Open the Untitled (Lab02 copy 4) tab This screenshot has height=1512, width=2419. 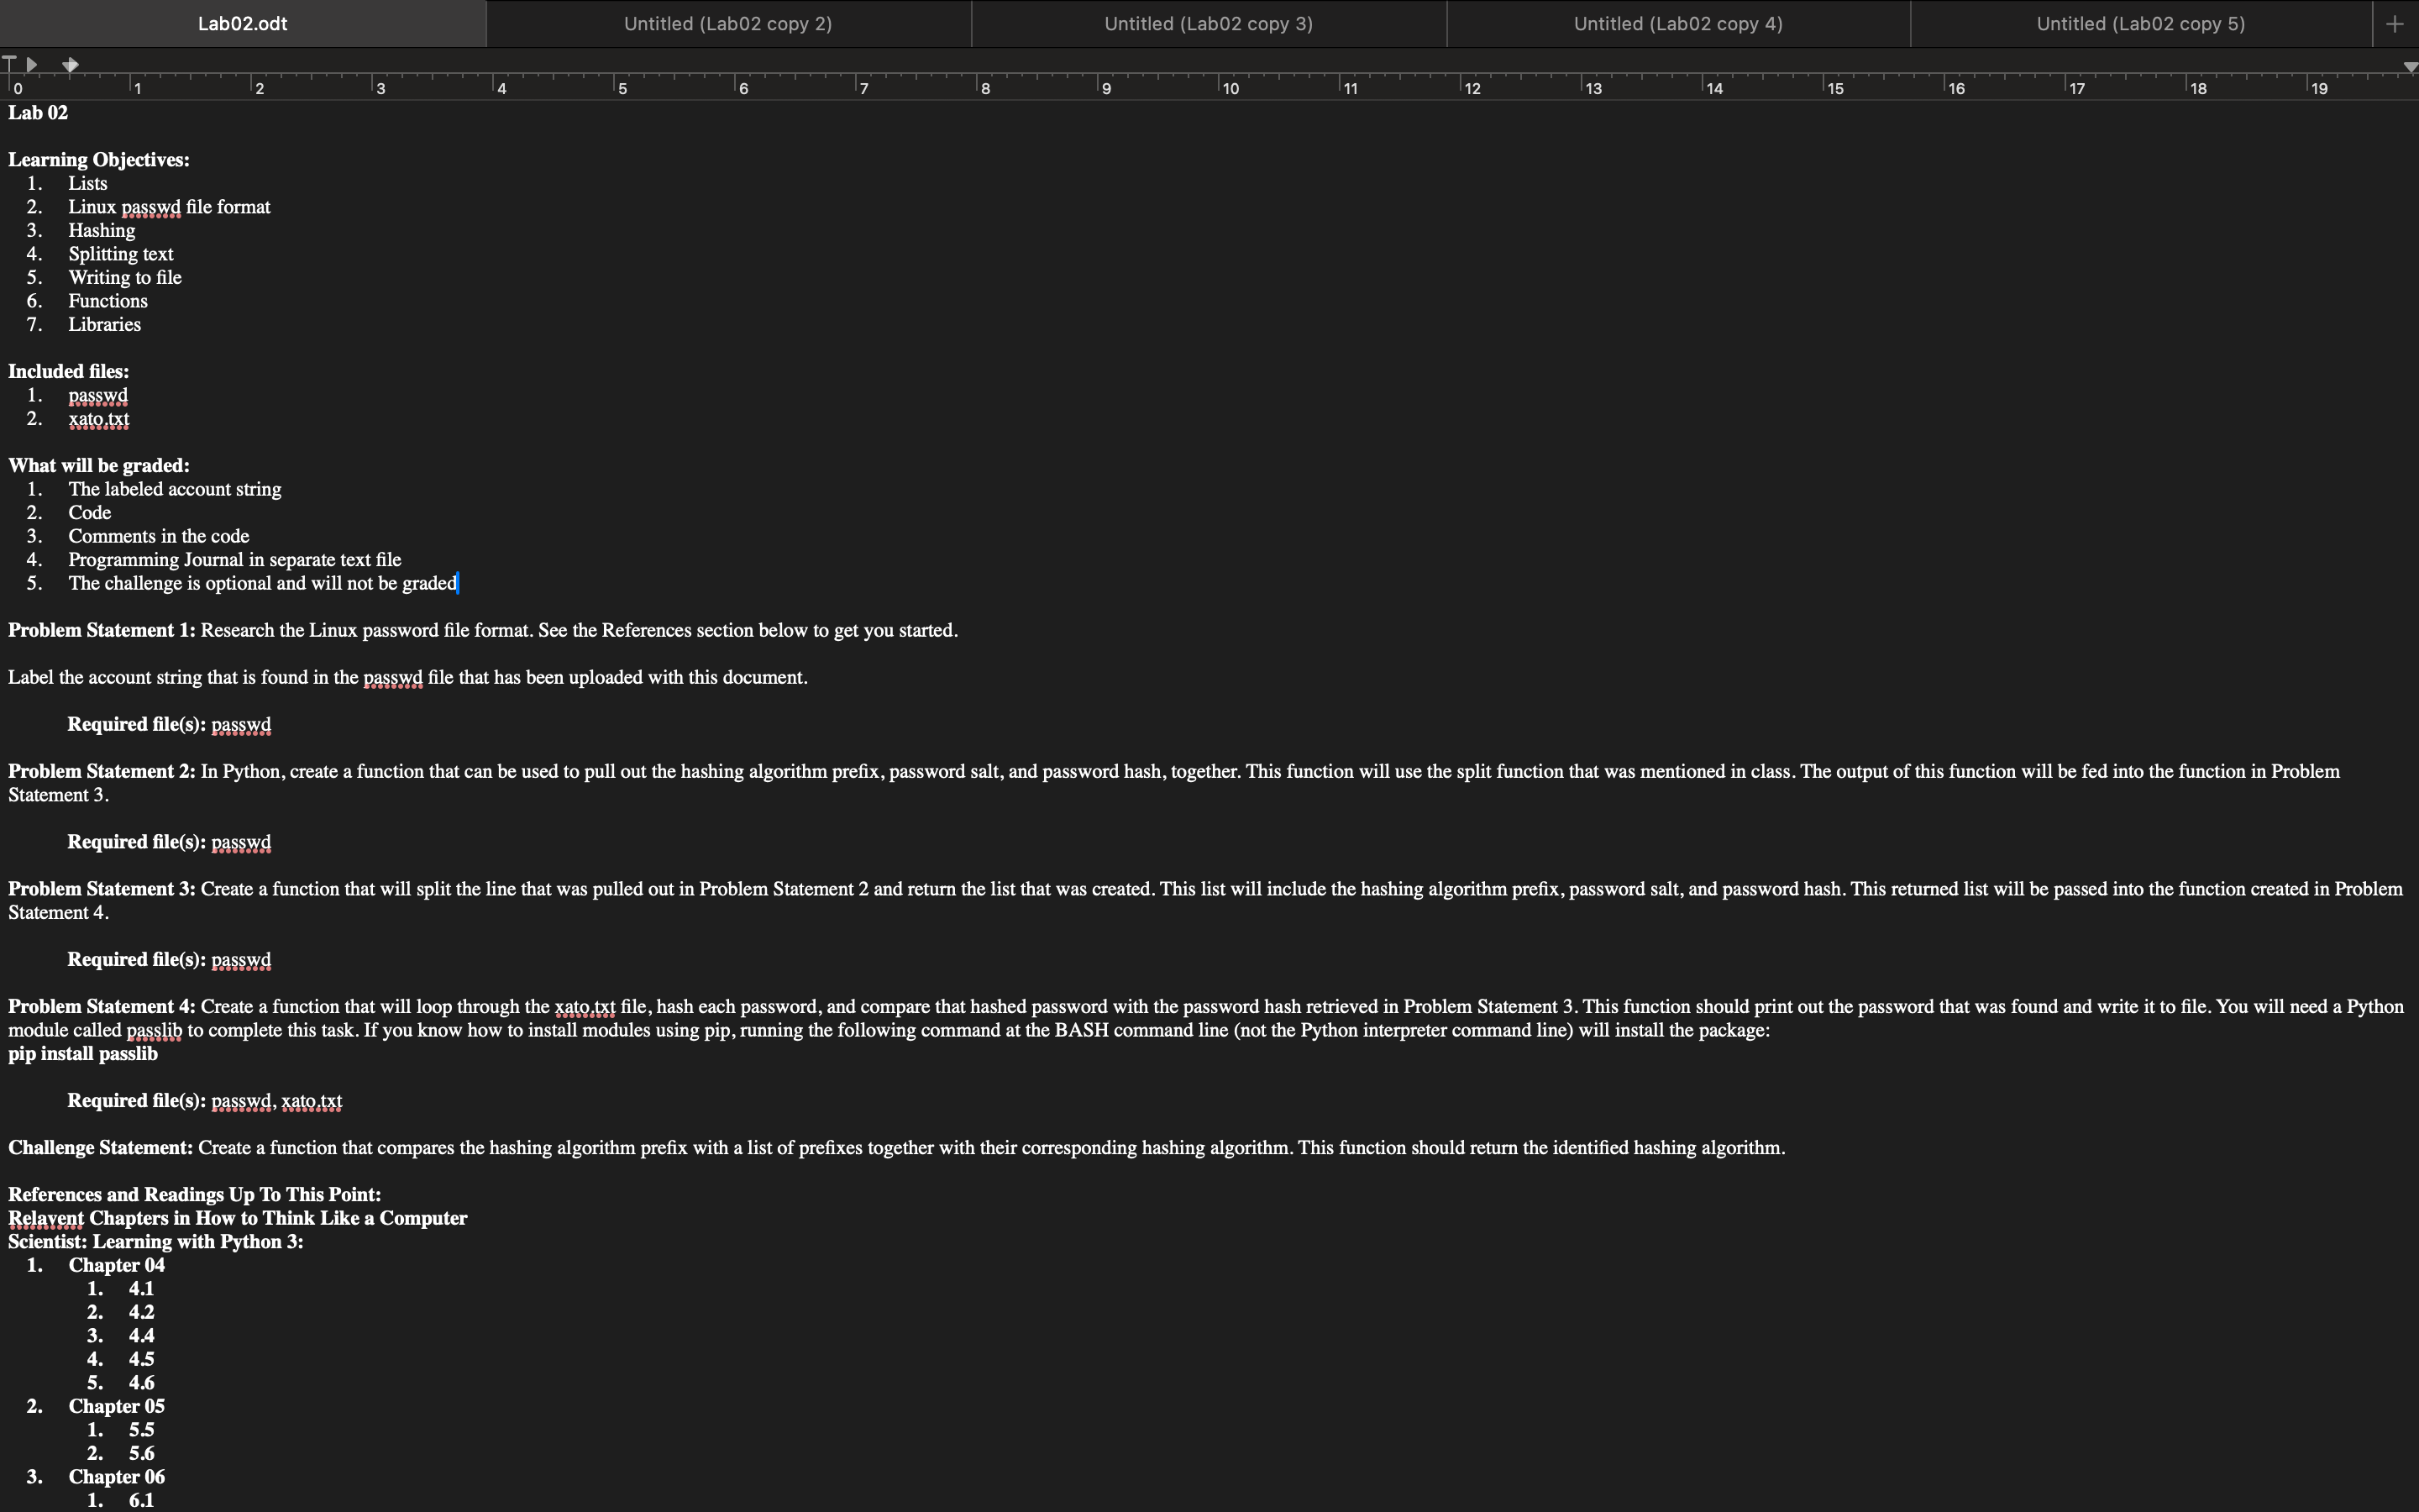point(1677,24)
